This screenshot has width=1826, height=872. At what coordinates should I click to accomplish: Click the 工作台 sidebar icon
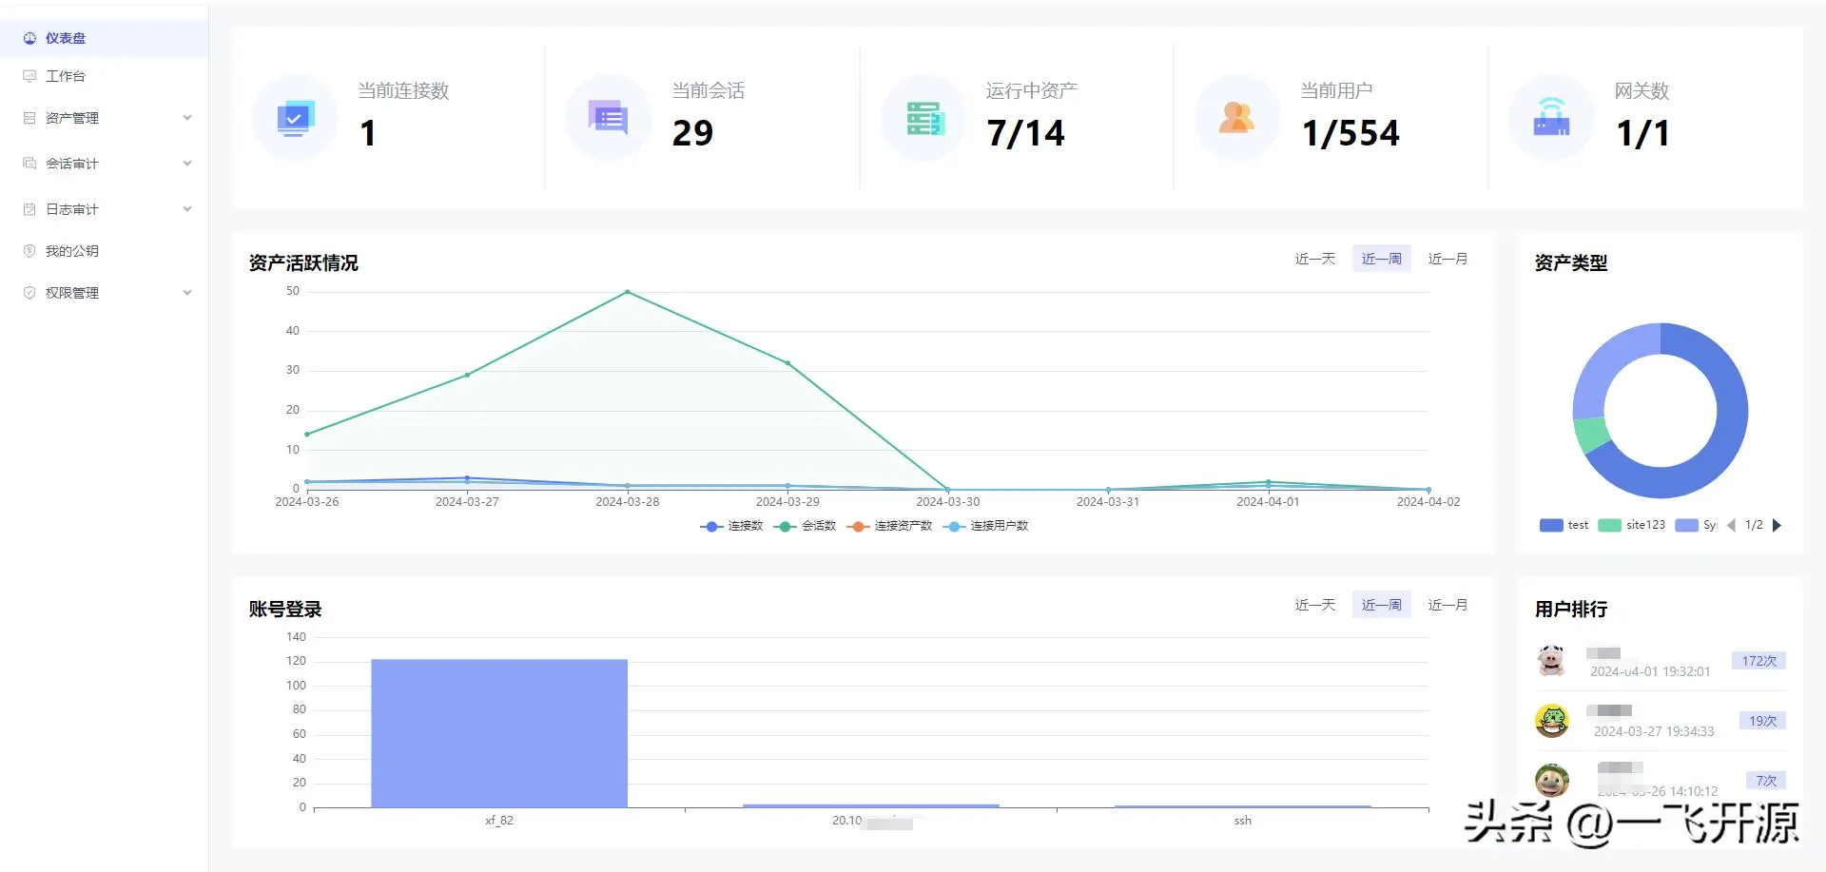[x=29, y=76]
